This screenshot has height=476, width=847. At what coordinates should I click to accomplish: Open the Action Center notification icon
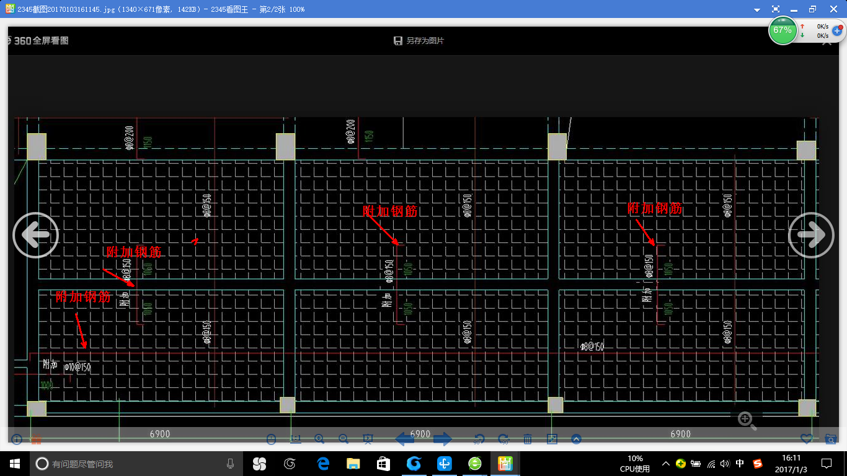click(x=827, y=464)
